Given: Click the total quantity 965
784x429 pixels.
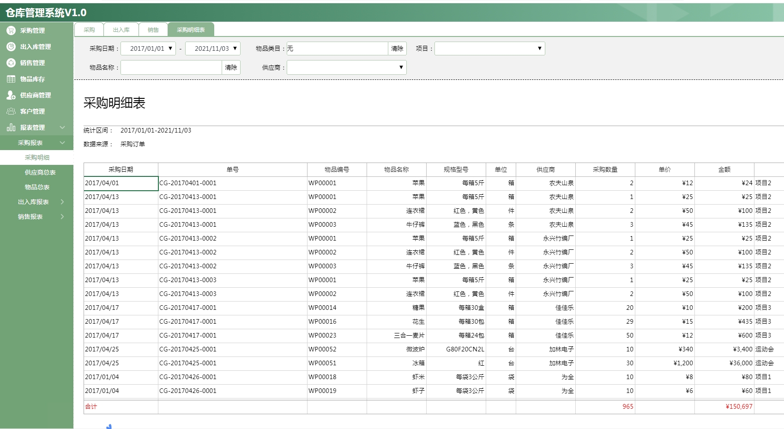Looking at the screenshot, I should point(628,407).
